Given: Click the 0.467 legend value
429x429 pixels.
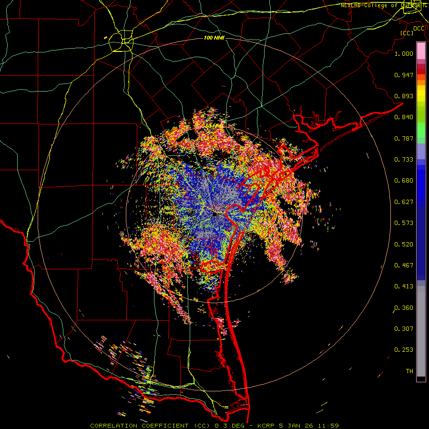Looking at the screenshot, I should click(x=404, y=266).
